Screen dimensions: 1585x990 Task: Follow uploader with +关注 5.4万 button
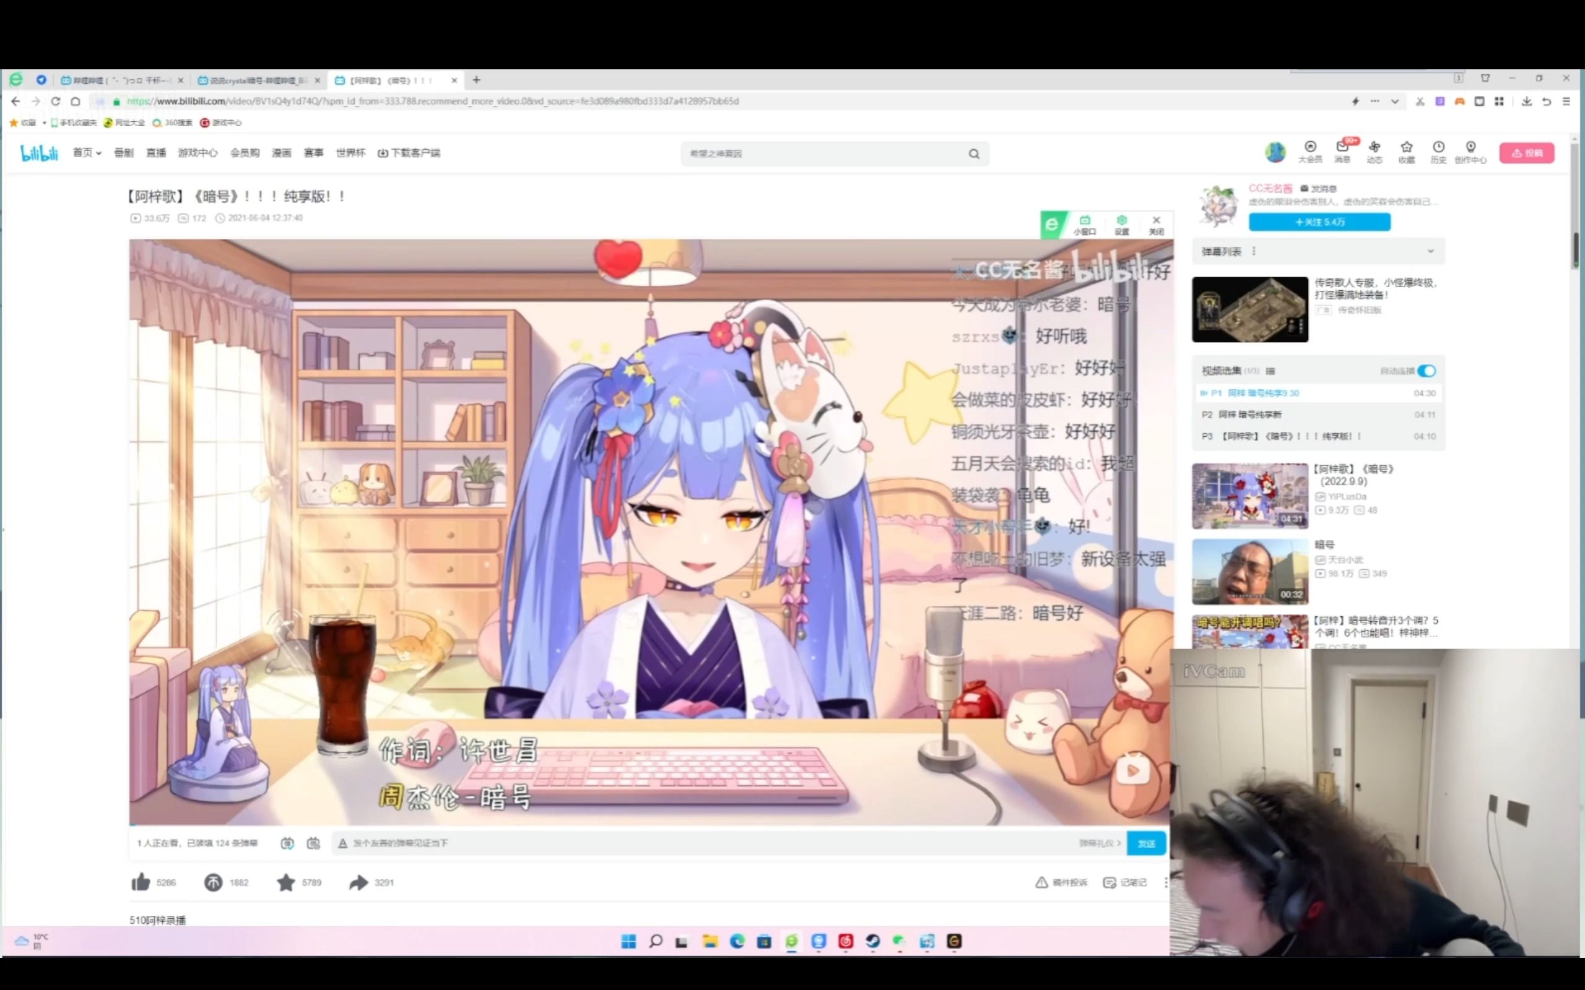(1319, 222)
